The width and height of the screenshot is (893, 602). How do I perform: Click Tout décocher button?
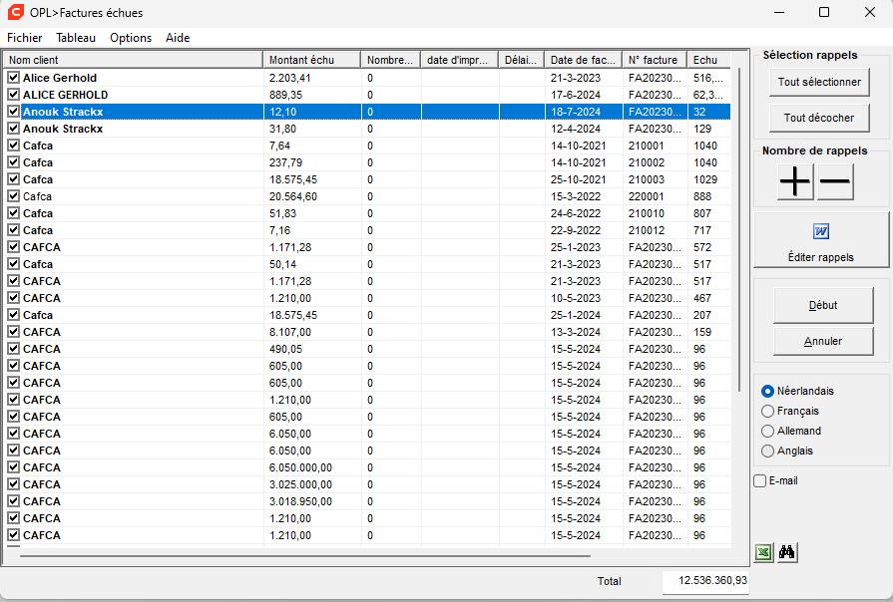(x=819, y=118)
